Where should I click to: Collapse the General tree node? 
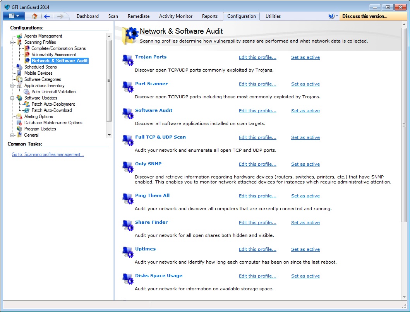12,135
